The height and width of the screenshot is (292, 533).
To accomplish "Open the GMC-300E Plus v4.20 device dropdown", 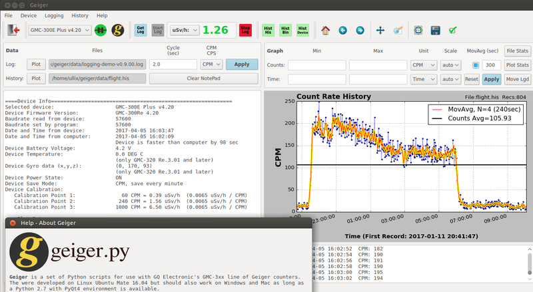I will (59, 30).
